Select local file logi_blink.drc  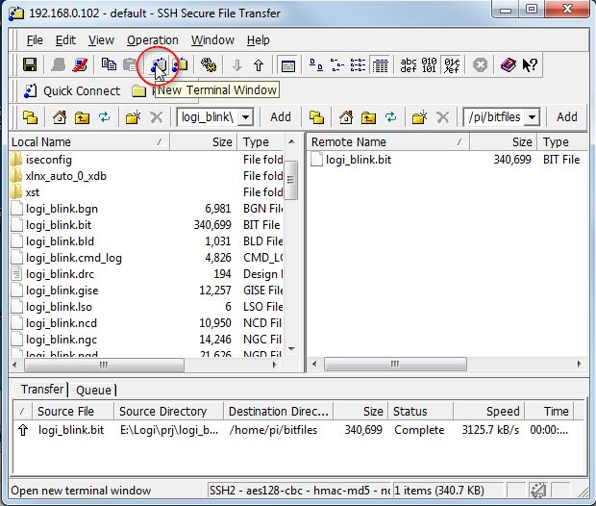(60, 274)
